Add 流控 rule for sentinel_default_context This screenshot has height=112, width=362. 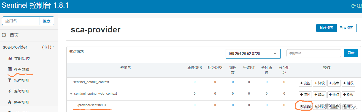coord(305,83)
